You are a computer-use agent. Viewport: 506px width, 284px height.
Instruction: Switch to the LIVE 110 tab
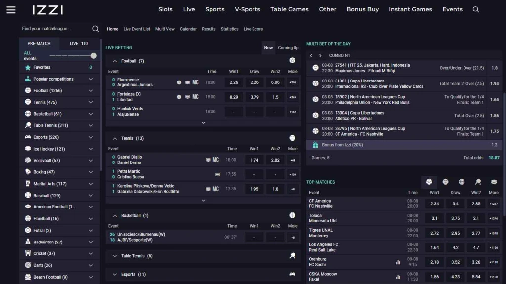[79, 43]
